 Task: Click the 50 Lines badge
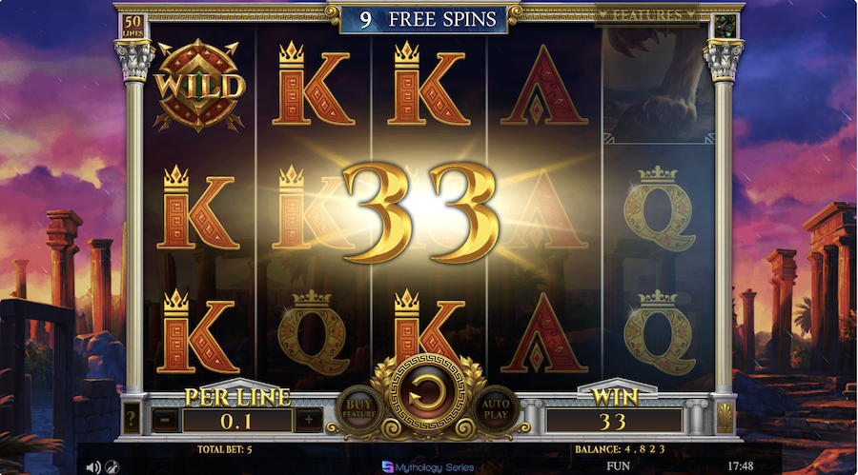(133, 27)
